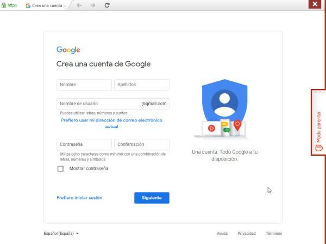Close the browser window
Viewport: 326px width, 244px height.
314,4
